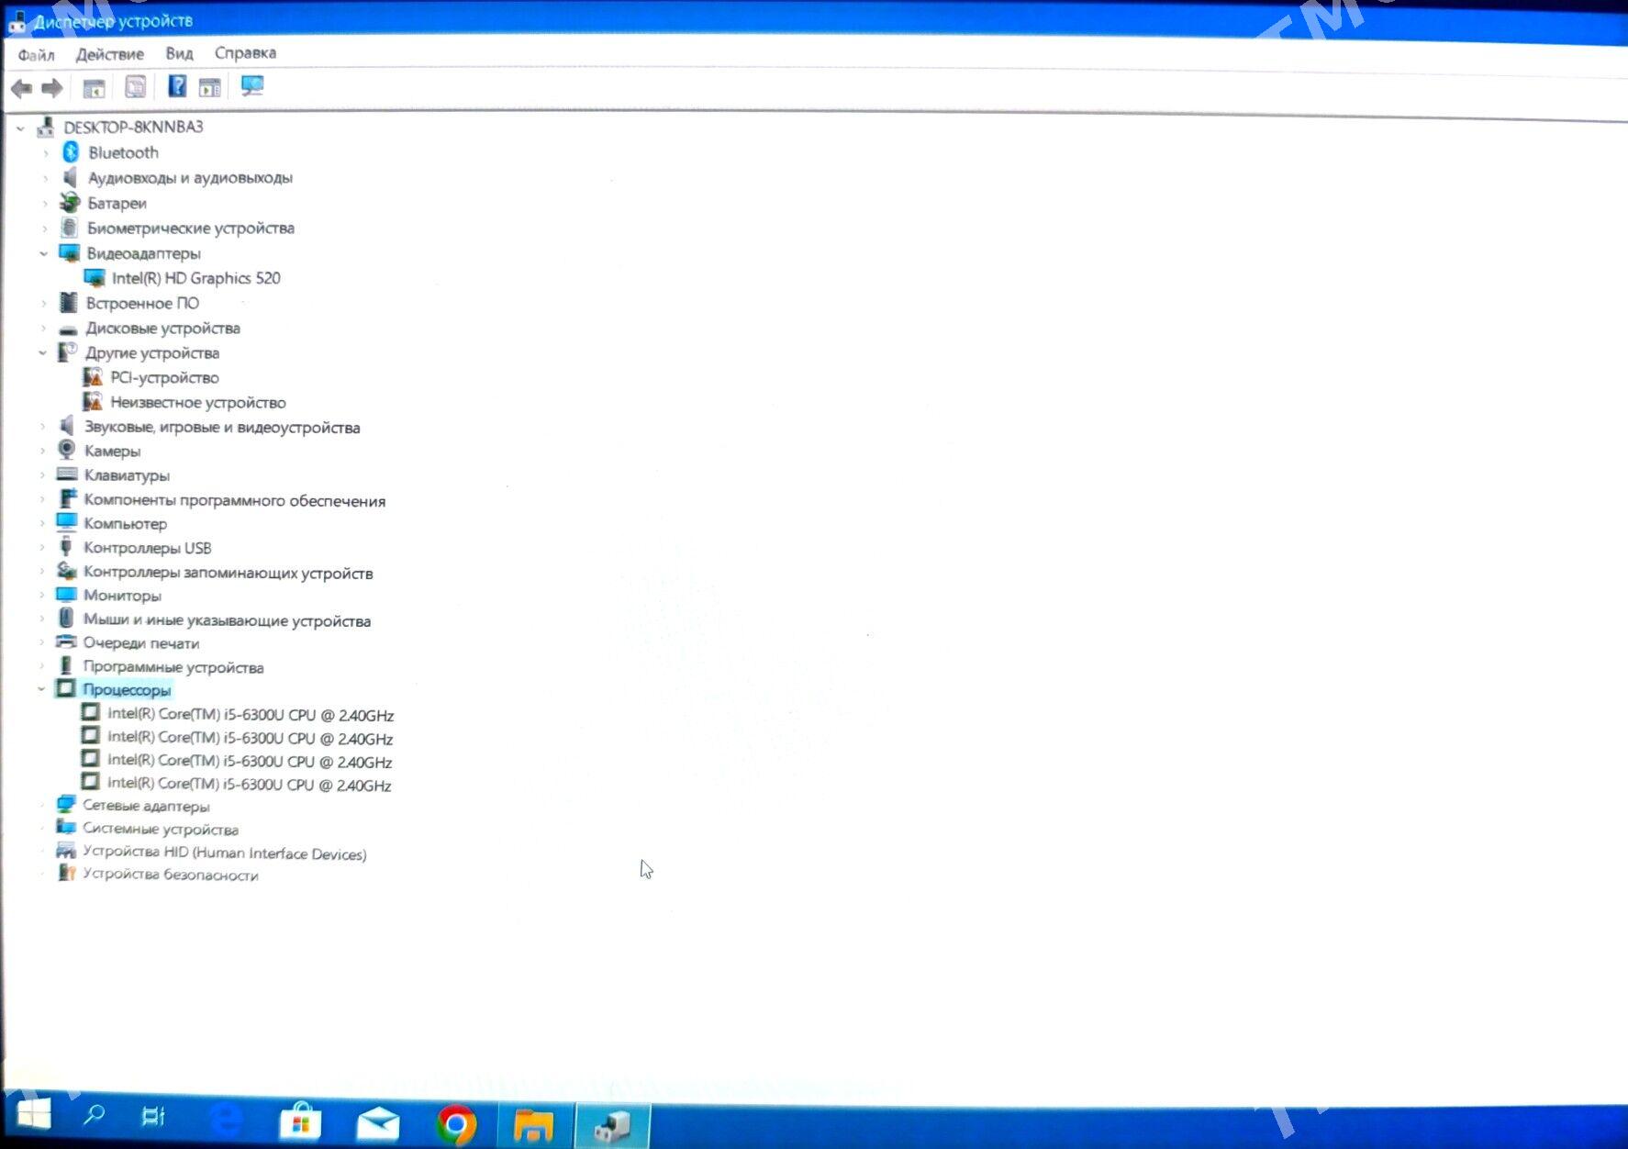Click the Процессоры chip icon
Screen dimensions: 1628x1149
click(66, 688)
